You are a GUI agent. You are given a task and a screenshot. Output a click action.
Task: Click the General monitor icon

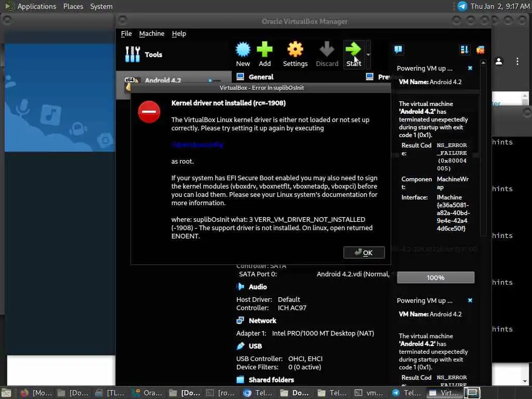[x=240, y=77]
